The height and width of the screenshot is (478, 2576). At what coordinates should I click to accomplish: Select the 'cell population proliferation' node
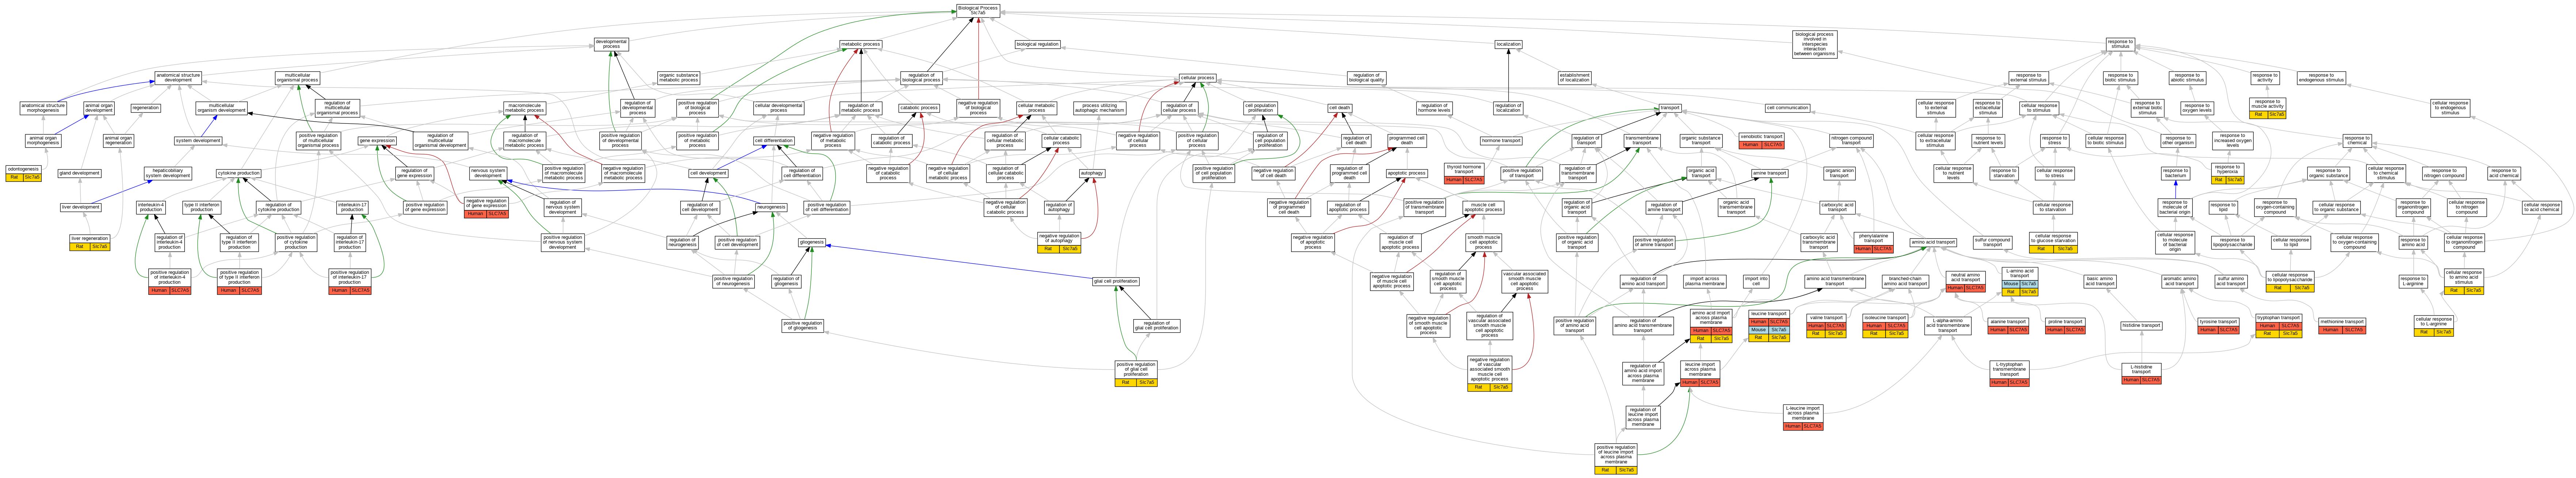tap(1260, 108)
